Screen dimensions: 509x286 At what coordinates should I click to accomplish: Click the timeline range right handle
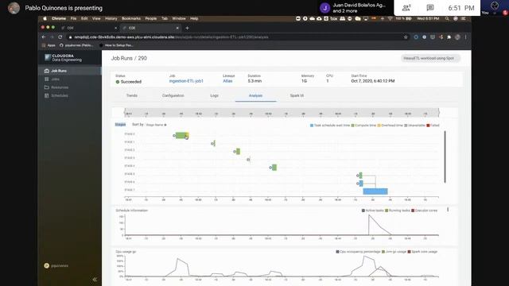[x=439, y=113]
